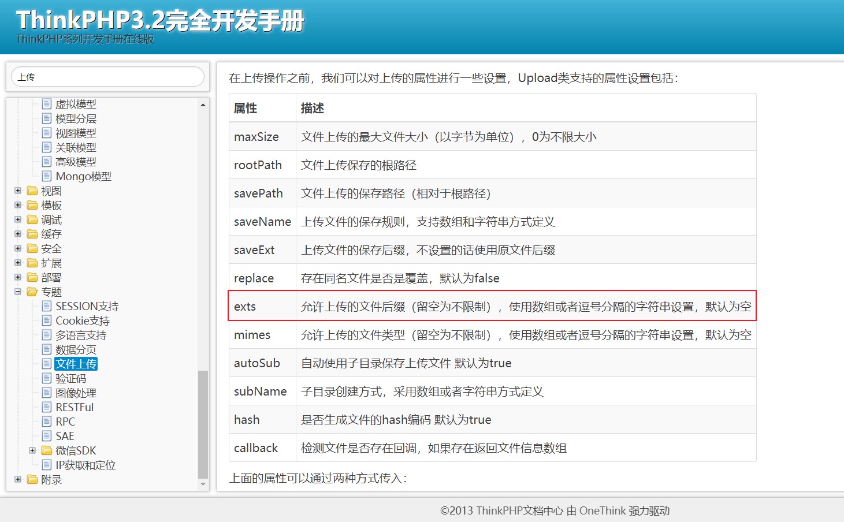The width and height of the screenshot is (844, 522).
Task: Click the rootPath attribute cell
Action: pyautogui.click(x=263, y=165)
